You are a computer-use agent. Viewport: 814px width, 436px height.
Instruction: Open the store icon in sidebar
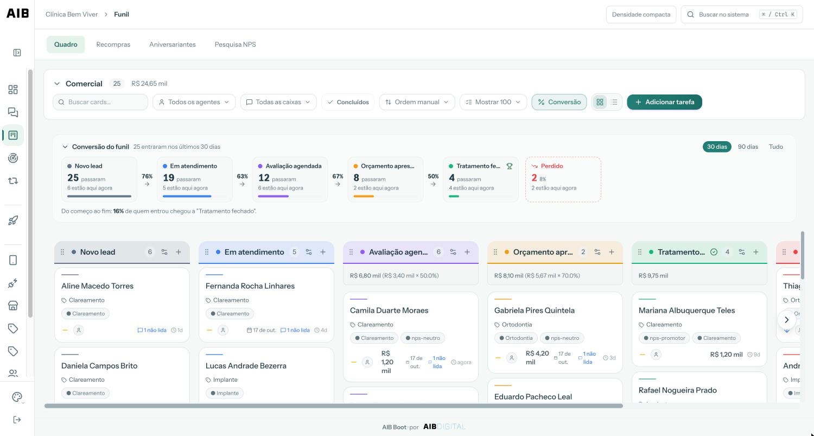tap(13, 306)
